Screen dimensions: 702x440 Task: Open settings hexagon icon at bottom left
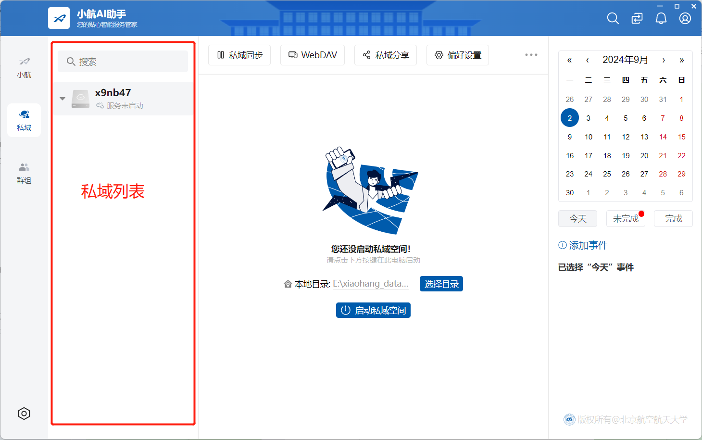[24, 414]
